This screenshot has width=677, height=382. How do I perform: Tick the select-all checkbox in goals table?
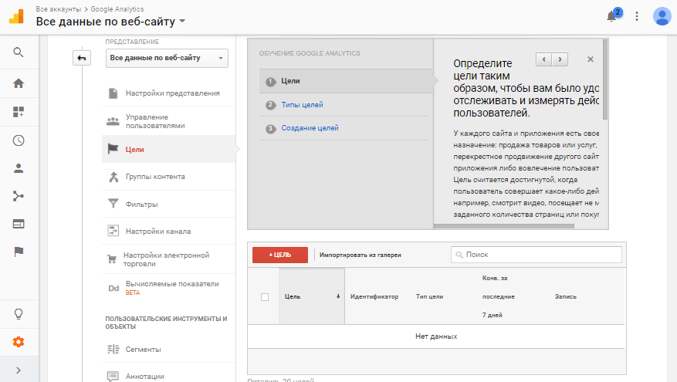coord(265,296)
